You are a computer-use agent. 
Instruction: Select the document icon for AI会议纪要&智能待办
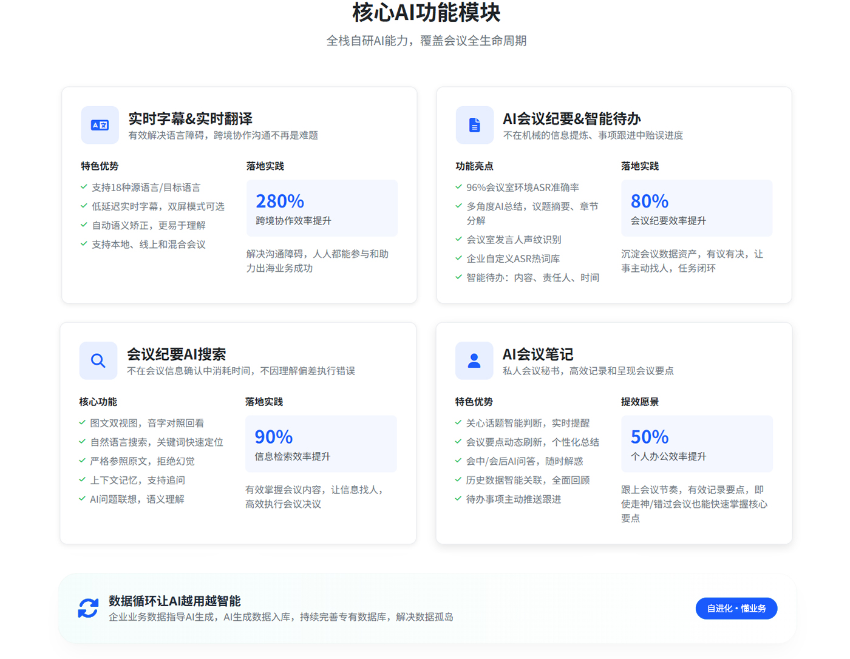click(474, 125)
